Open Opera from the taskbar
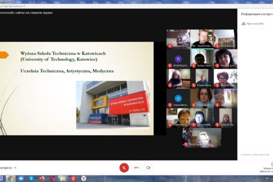Viewport: 273px width, 182px height. pyautogui.click(x=52, y=178)
